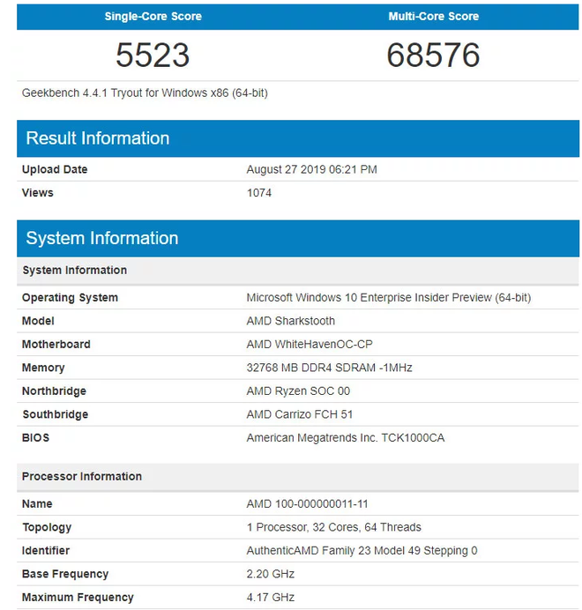Screen dimensions: 582x610
Task: Select the AMD Ryzen SOC 00 value
Action: click(x=298, y=391)
